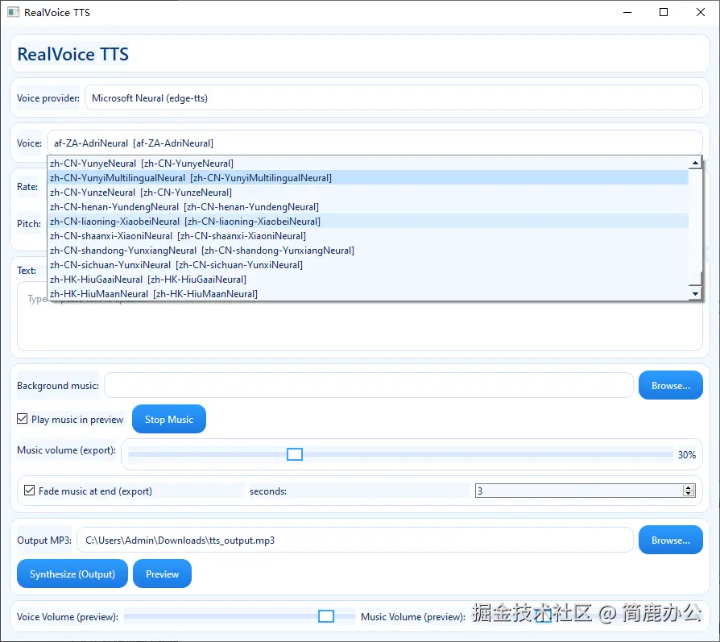The height and width of the screenshot is (642, 720).
Task: Click the Voice combo box showing af-ZA-AdriNeural
Action: [374, 143]
